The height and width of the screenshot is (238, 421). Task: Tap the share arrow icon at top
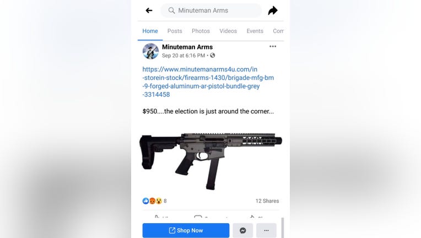tap(273, 10)
